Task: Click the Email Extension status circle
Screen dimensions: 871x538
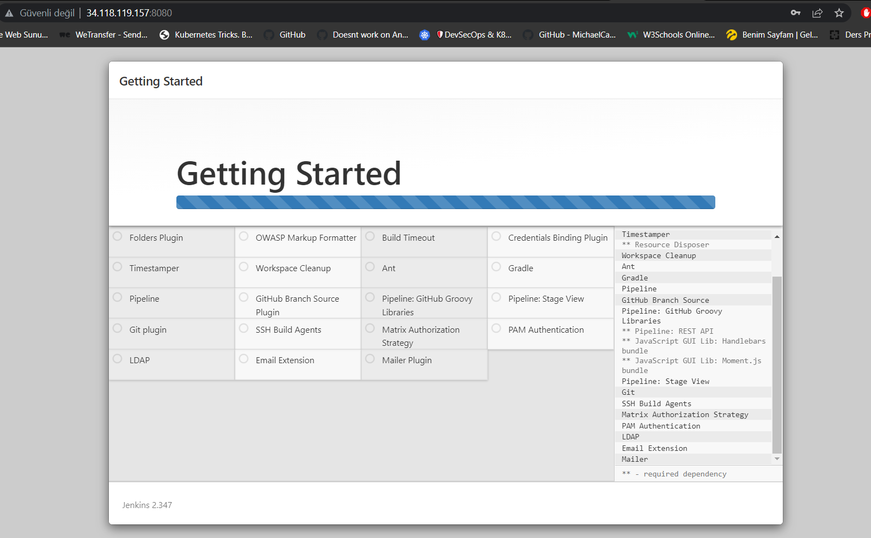Action: coord(244,359)
